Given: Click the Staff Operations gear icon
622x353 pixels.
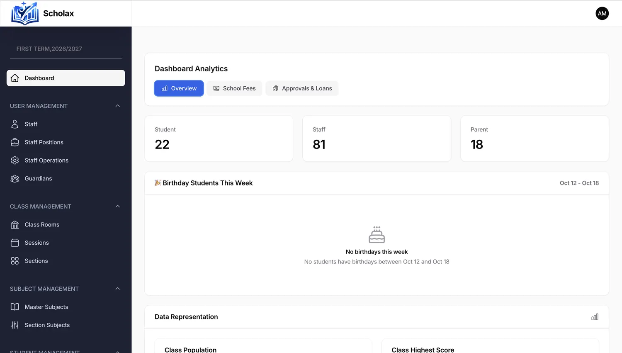Looking at the screenshot, I should pos(15,160).
